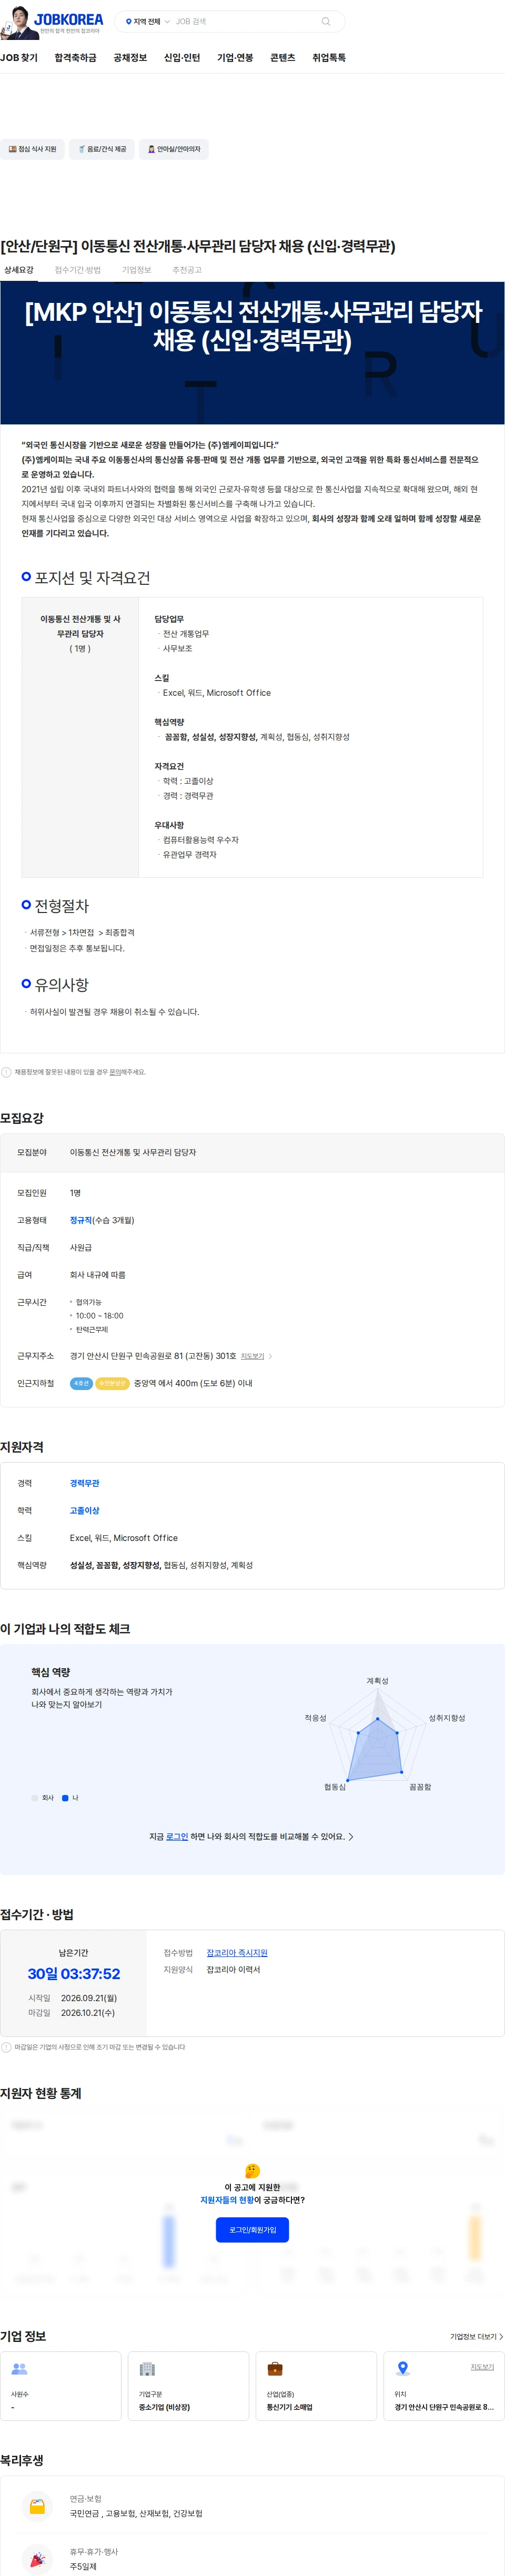Image resolution: width=505 pixels, height=2576 pixels.
Task: Click the 성취지향성 label on radar chart
Action: pos(447,1718)
